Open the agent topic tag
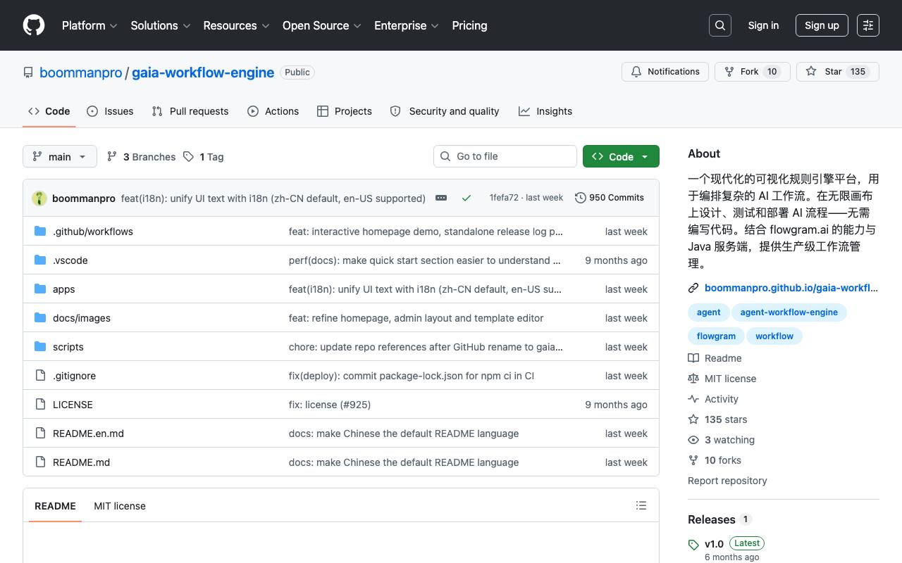Viewport: 902px width, 563px height. pos(709,312)
